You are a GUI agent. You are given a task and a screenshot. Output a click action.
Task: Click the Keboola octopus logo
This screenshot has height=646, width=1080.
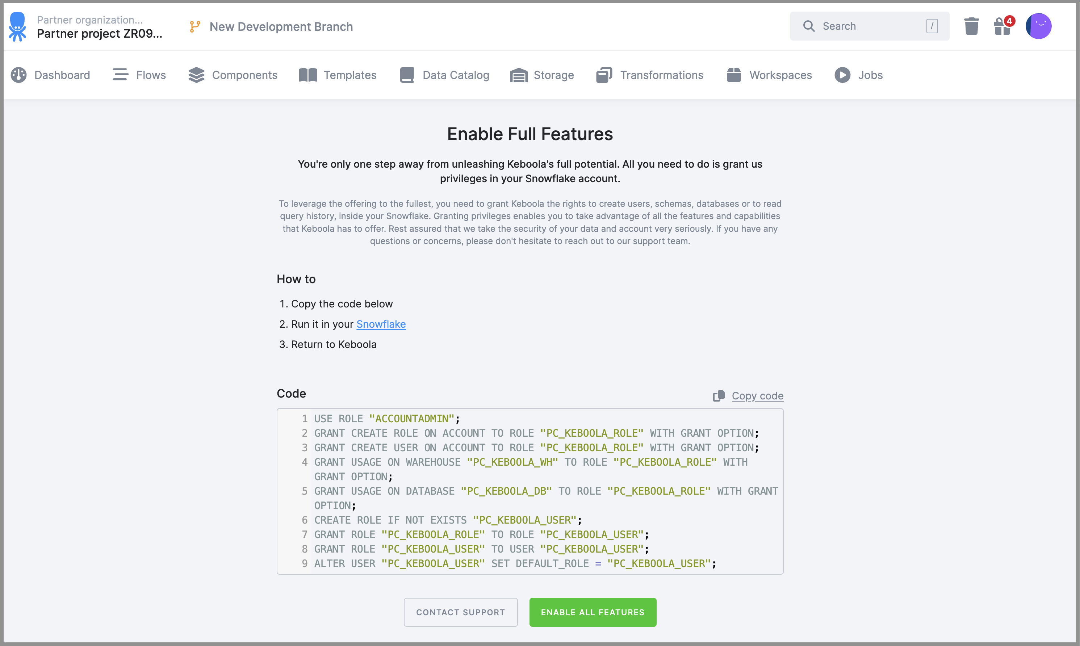point(17,26)
